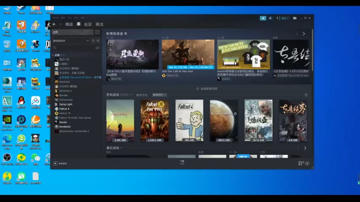This screenshot has width=360, height=202.
Task: Open the sort order dropdown for all games
Action: click(159, 95)
